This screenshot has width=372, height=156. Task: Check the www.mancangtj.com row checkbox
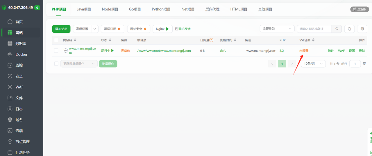(56, 51)
